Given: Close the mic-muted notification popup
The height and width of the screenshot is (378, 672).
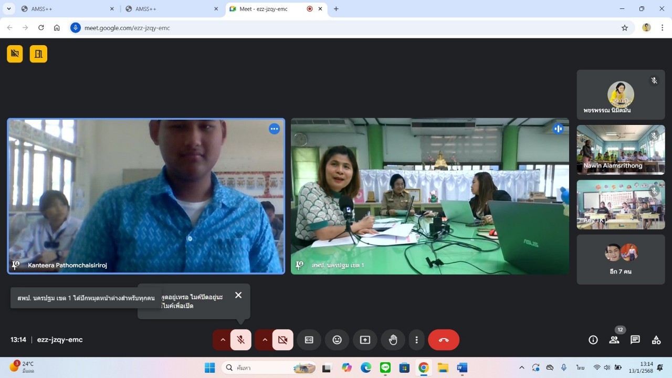Looking at the screenshot, I should [x=238, y=295].
